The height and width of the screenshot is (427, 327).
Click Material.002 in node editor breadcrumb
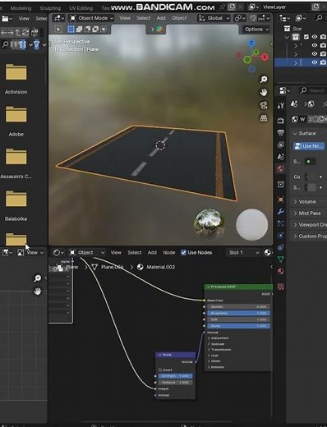pos(160,267)
